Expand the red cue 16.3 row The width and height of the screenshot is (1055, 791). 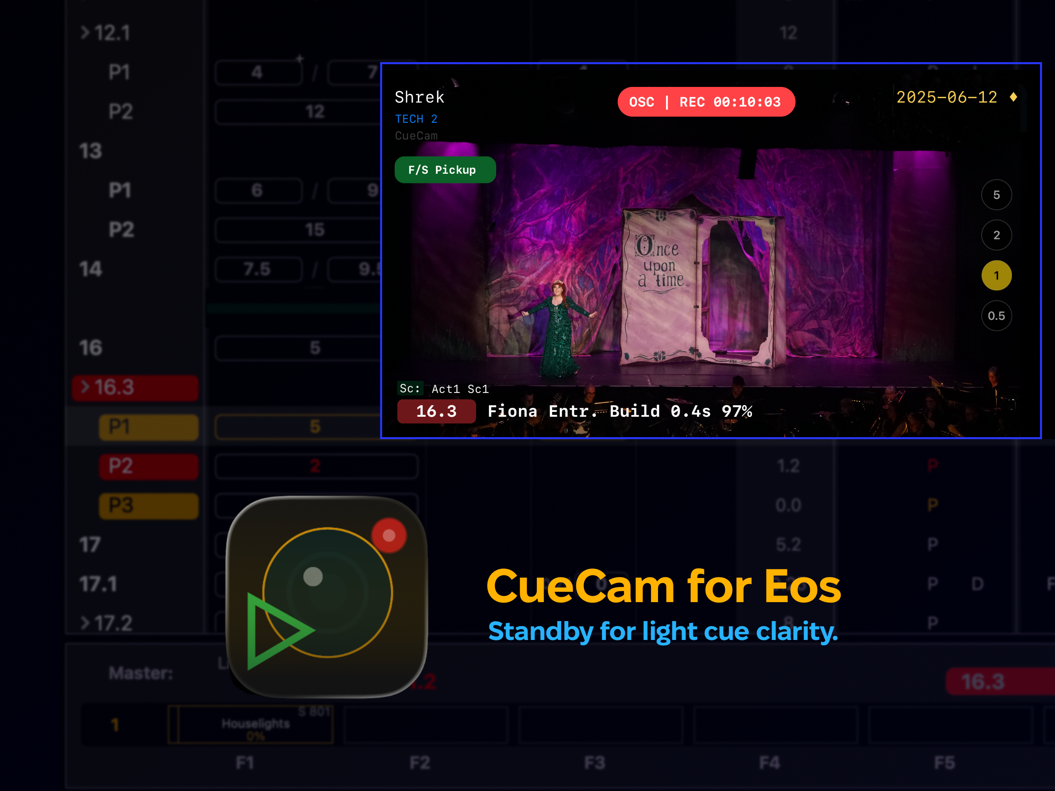[x=86, y=387]
